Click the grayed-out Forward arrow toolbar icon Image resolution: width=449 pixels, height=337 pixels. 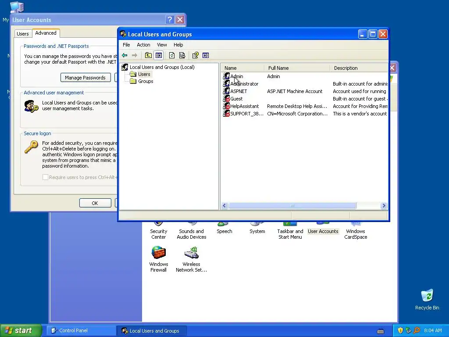pos(134,55)
